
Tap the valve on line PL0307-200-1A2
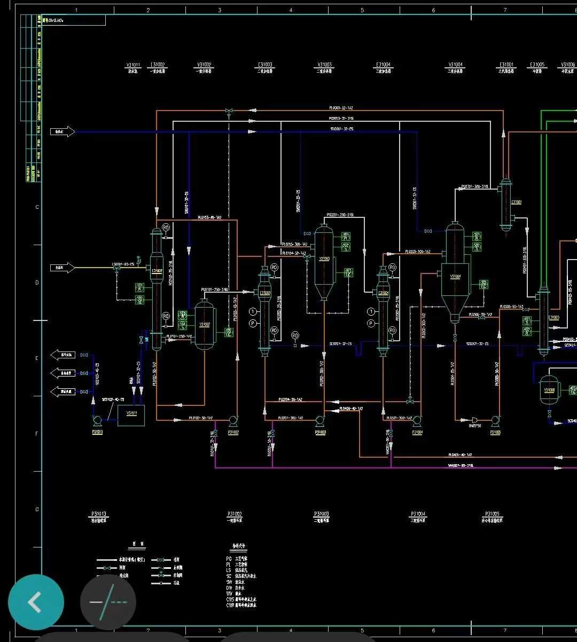point(410,402)
